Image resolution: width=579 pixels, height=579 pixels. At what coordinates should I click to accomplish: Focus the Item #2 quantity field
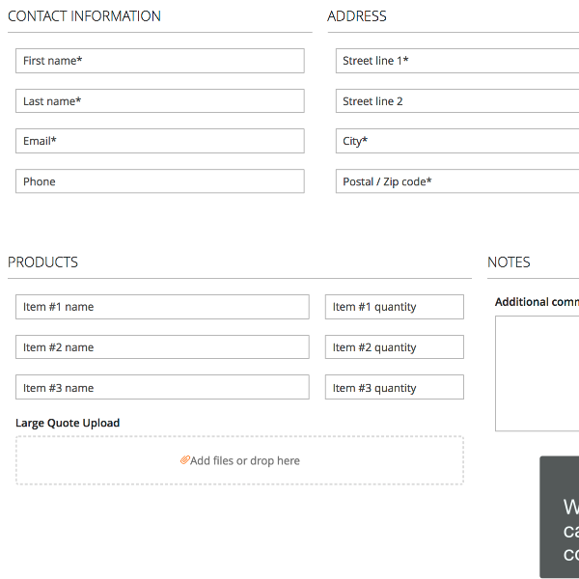click(x=395, y=347)
